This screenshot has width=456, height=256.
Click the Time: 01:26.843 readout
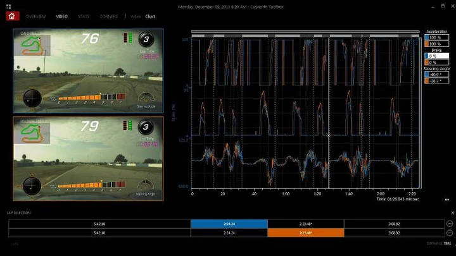(x=398, y=199)
